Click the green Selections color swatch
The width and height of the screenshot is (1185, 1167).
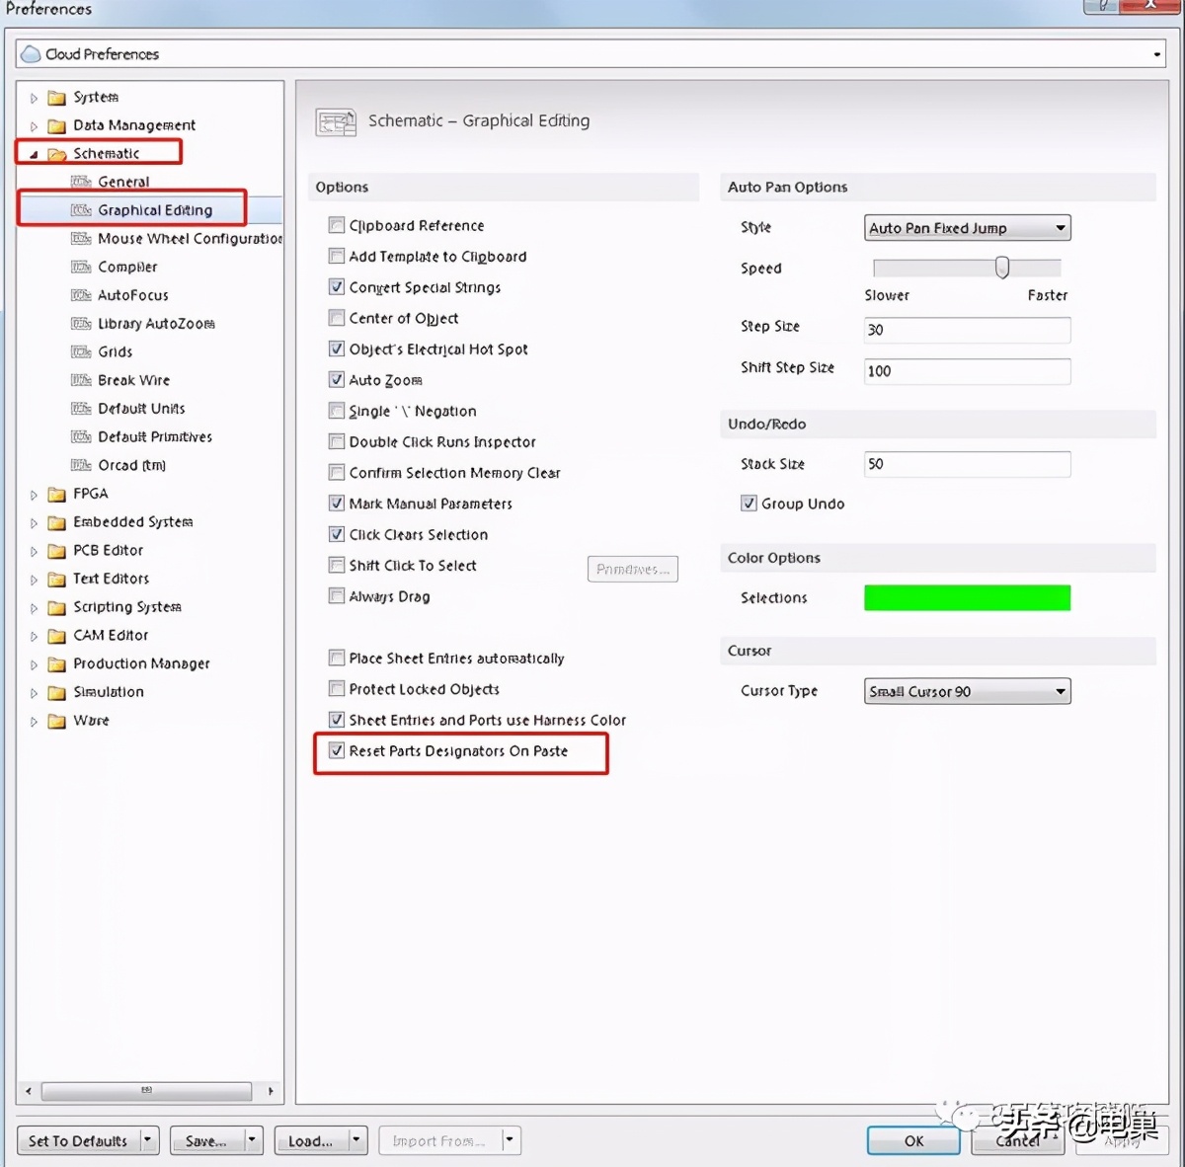[x=967, y=598]
